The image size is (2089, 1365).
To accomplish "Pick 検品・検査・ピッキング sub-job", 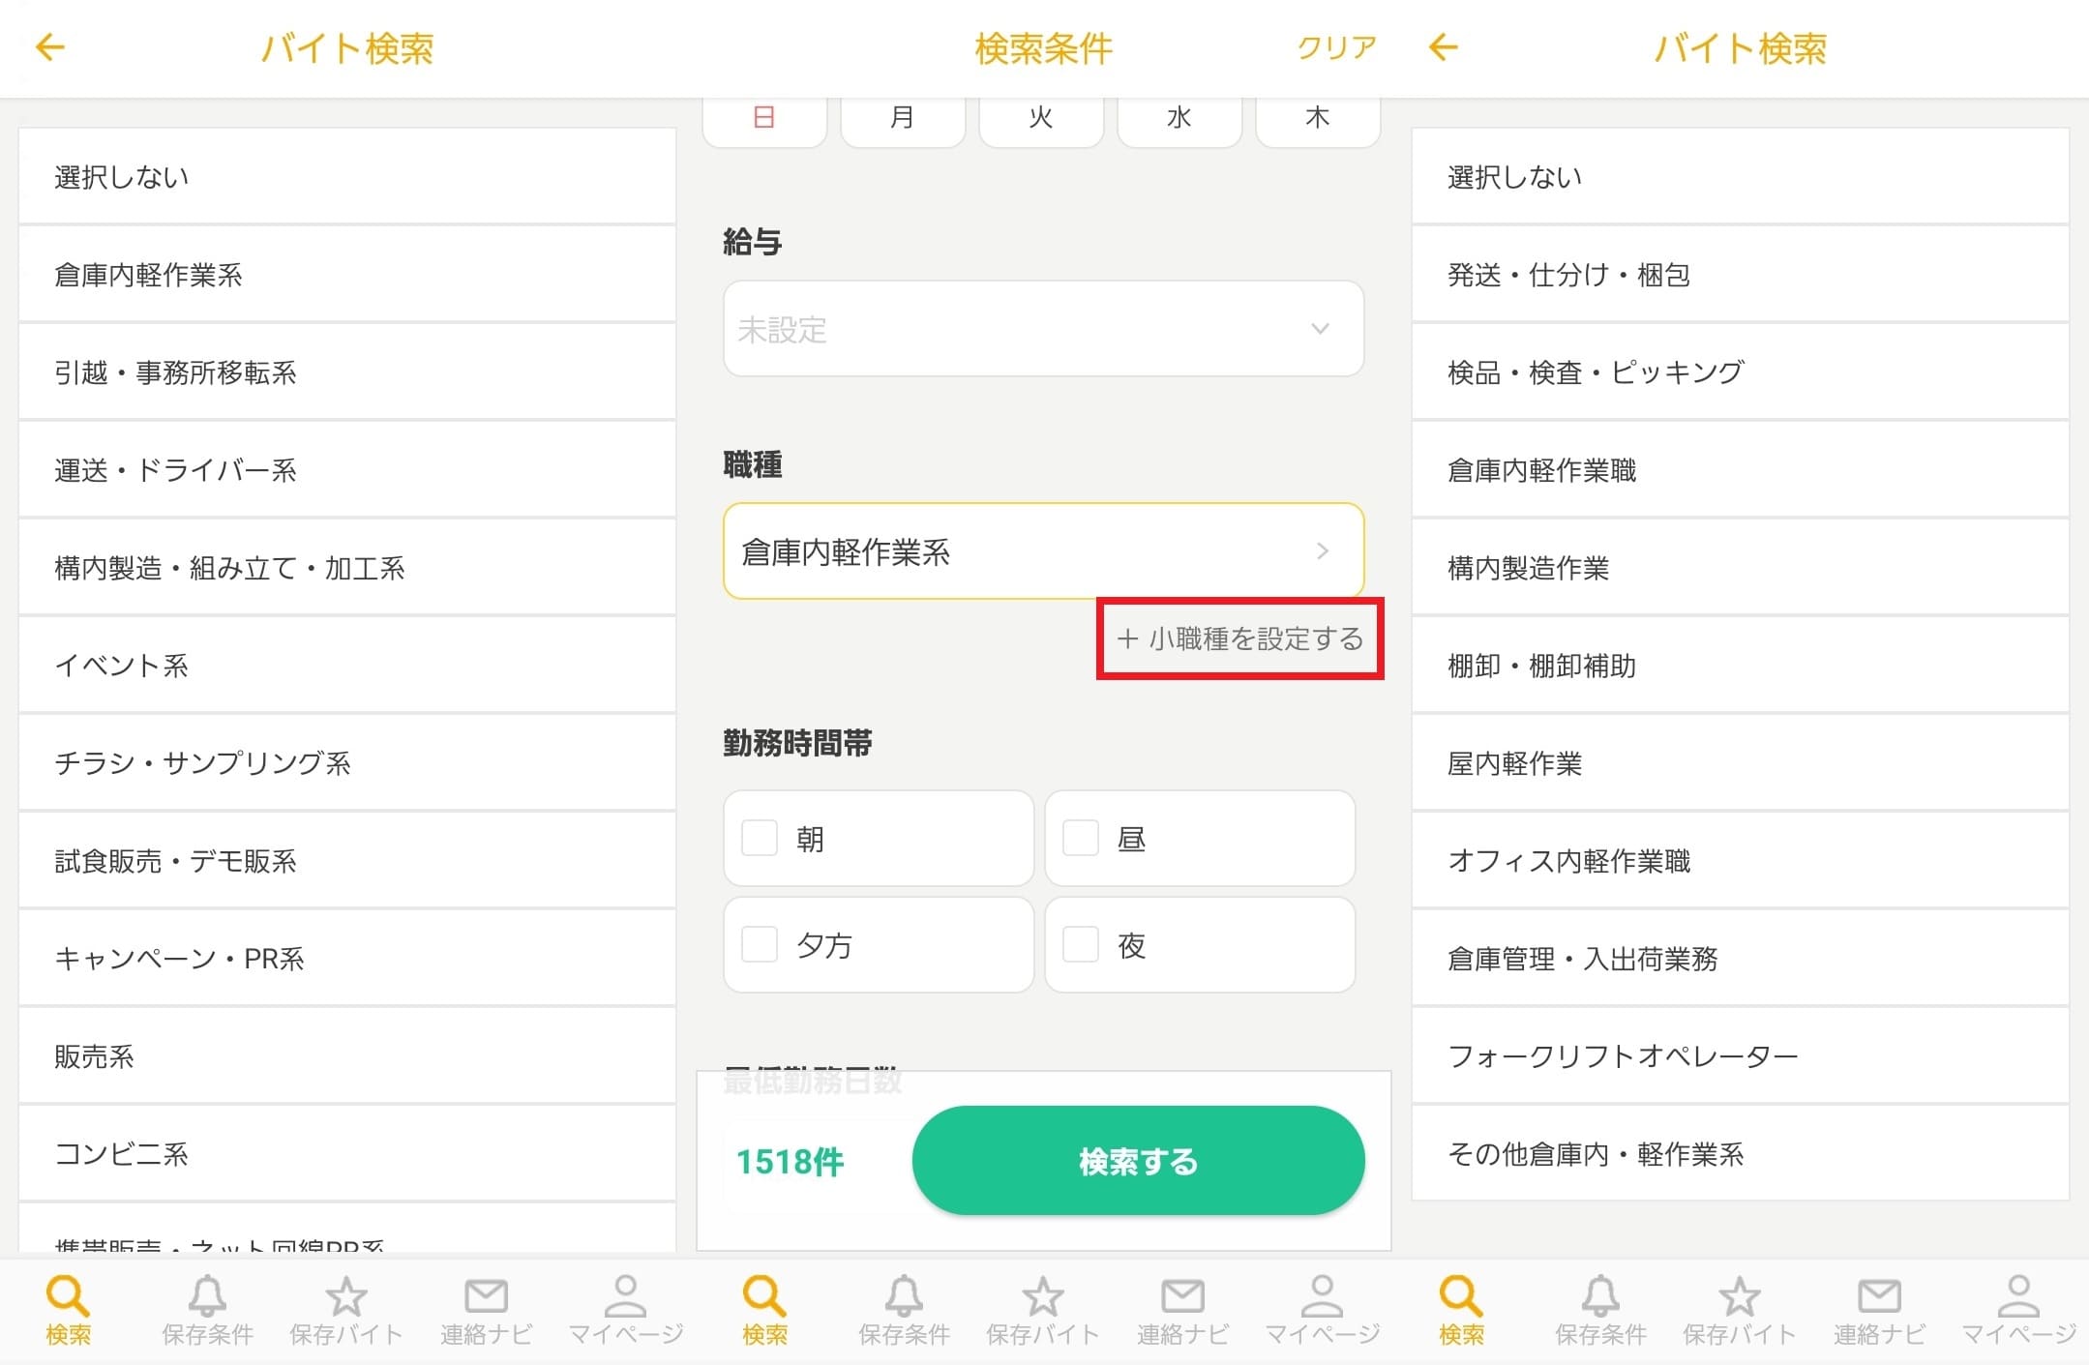I will [x=1741, y=372].
